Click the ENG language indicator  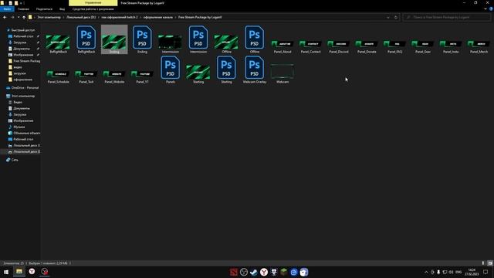(458, 272)
